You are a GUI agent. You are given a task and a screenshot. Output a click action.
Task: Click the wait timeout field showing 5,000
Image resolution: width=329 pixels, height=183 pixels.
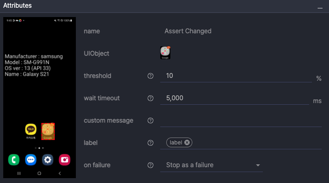point(234,98)
